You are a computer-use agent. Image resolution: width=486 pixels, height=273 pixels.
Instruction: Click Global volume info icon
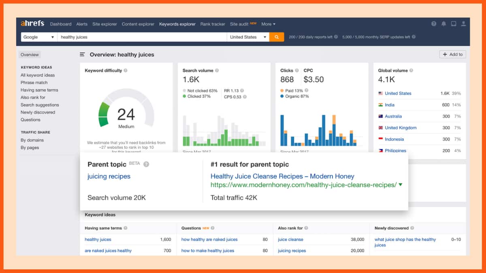(411, 70)
